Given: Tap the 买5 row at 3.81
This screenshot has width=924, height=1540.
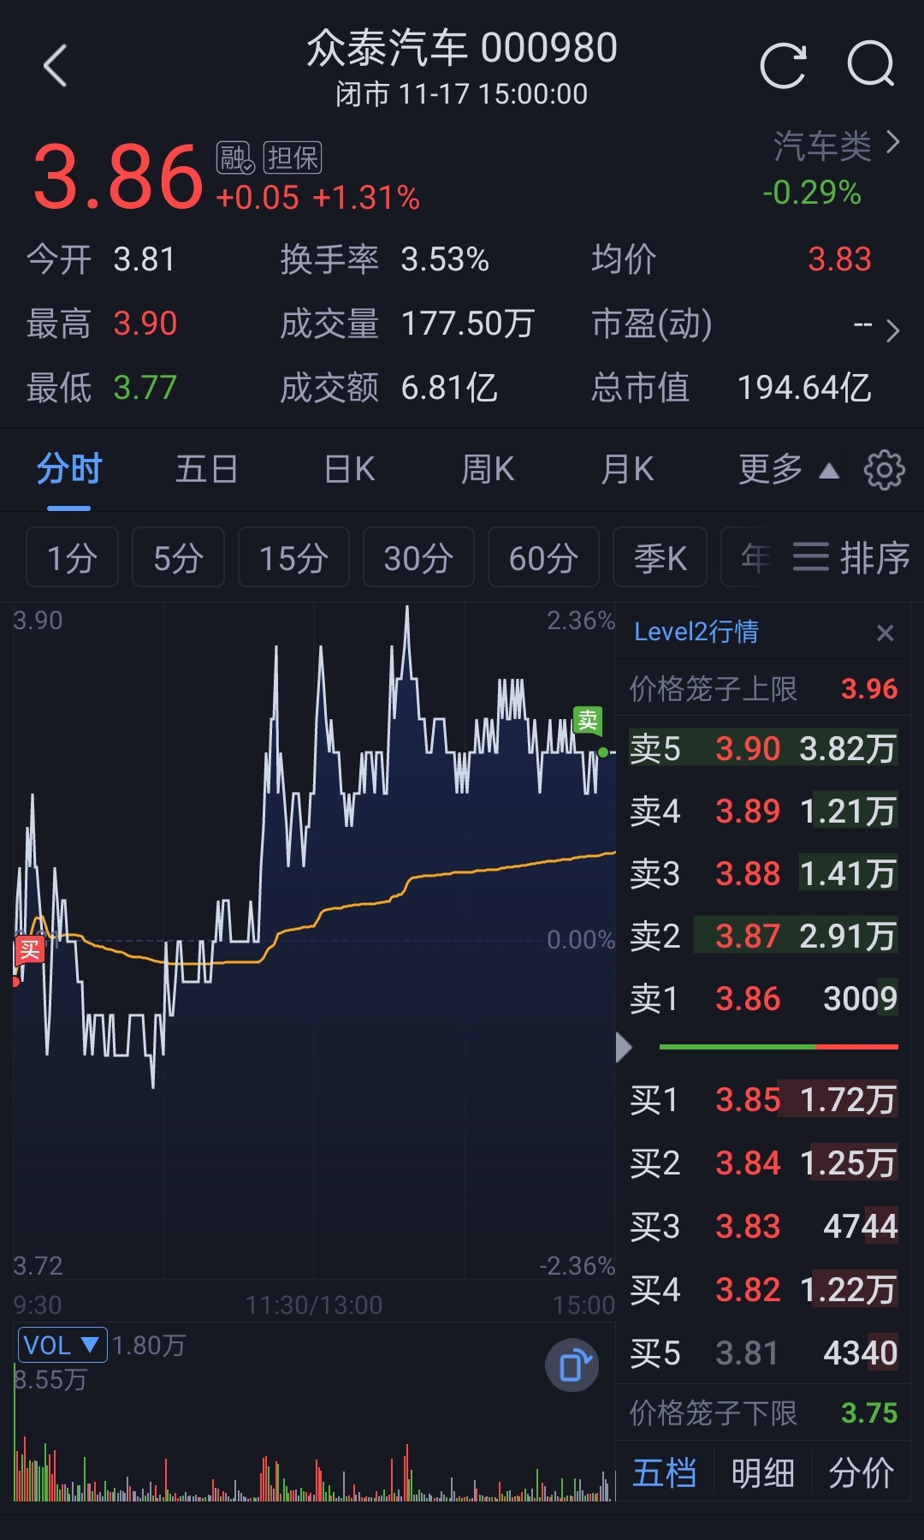Looking at the screenshot, I should [x=763, y=1353].
